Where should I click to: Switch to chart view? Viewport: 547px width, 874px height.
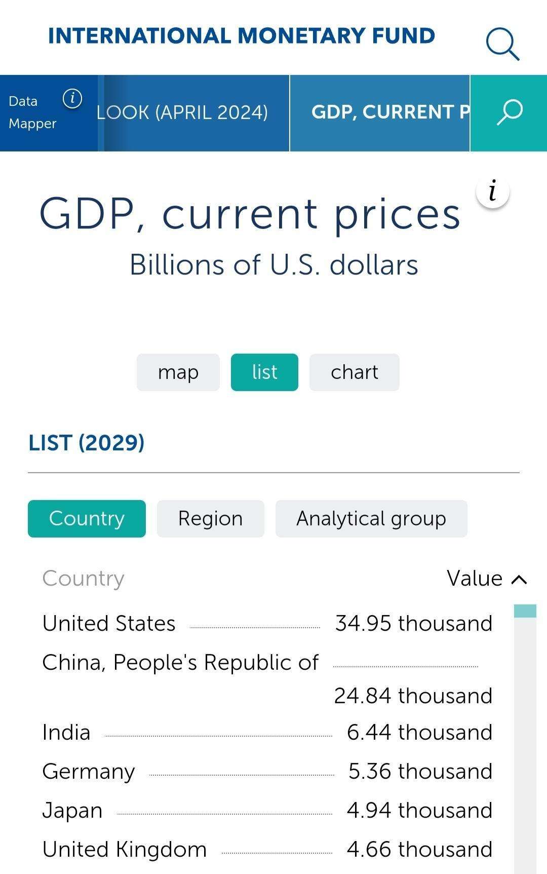pos(354,372)
